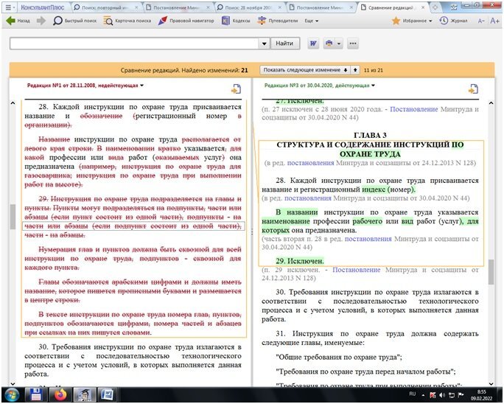
Task: Open Карточка поиска
Action: [x=127, y=21]
